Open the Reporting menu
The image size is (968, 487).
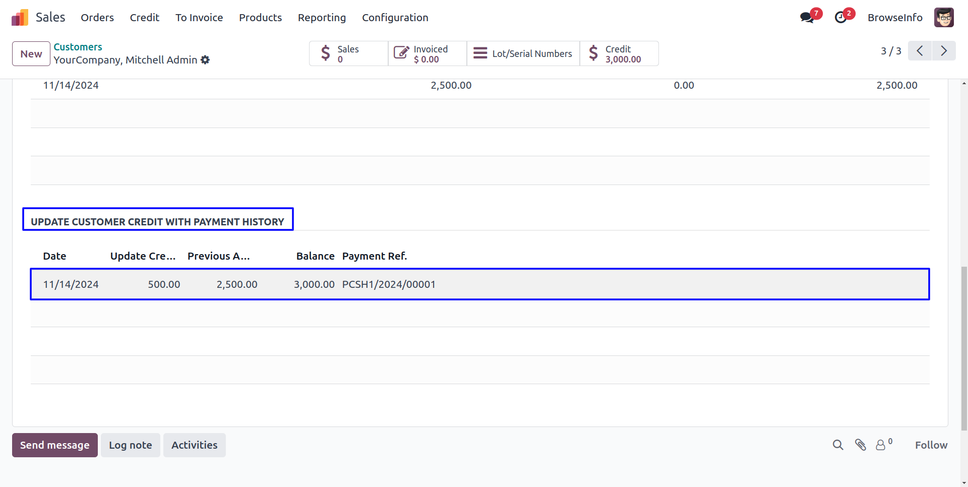click(x=322, y=18)
